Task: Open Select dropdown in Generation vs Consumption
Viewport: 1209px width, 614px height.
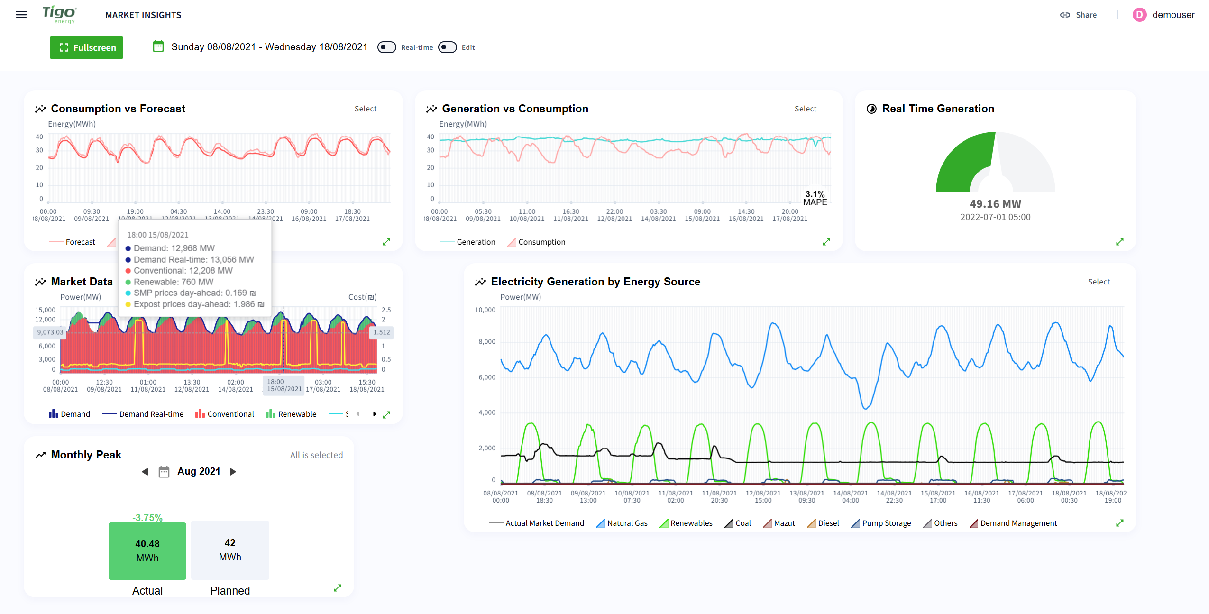Action: pyautogui.click(x=805, y=109)
